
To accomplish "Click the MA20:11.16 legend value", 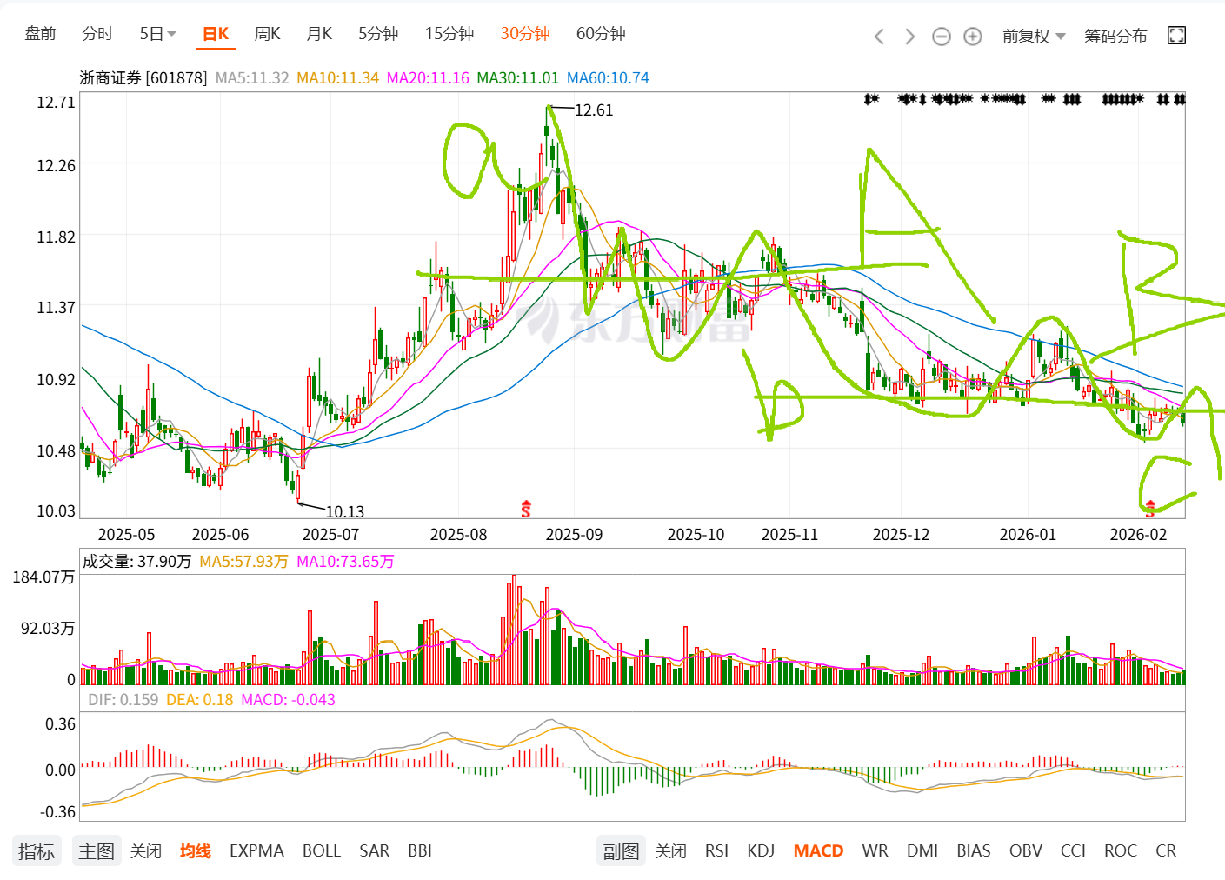I will (x=428, y=78).
